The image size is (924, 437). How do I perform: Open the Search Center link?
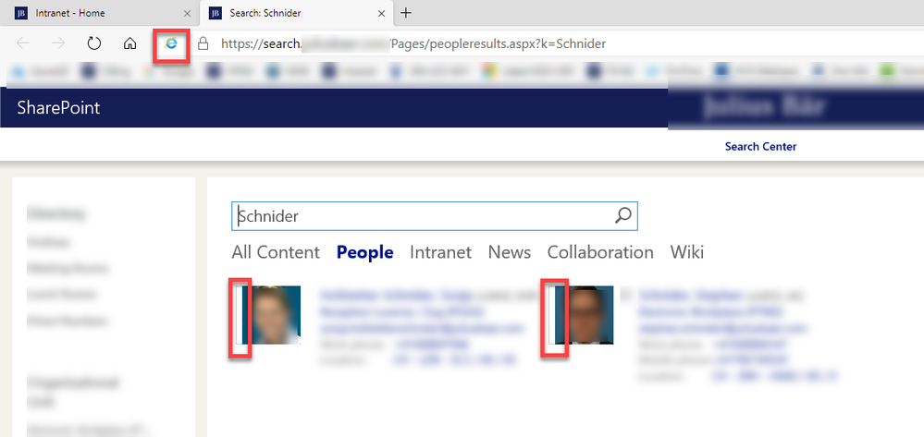tap(760, 146)
